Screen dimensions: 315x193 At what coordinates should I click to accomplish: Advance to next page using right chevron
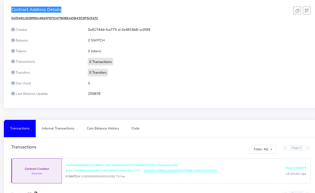coord(308,148)
